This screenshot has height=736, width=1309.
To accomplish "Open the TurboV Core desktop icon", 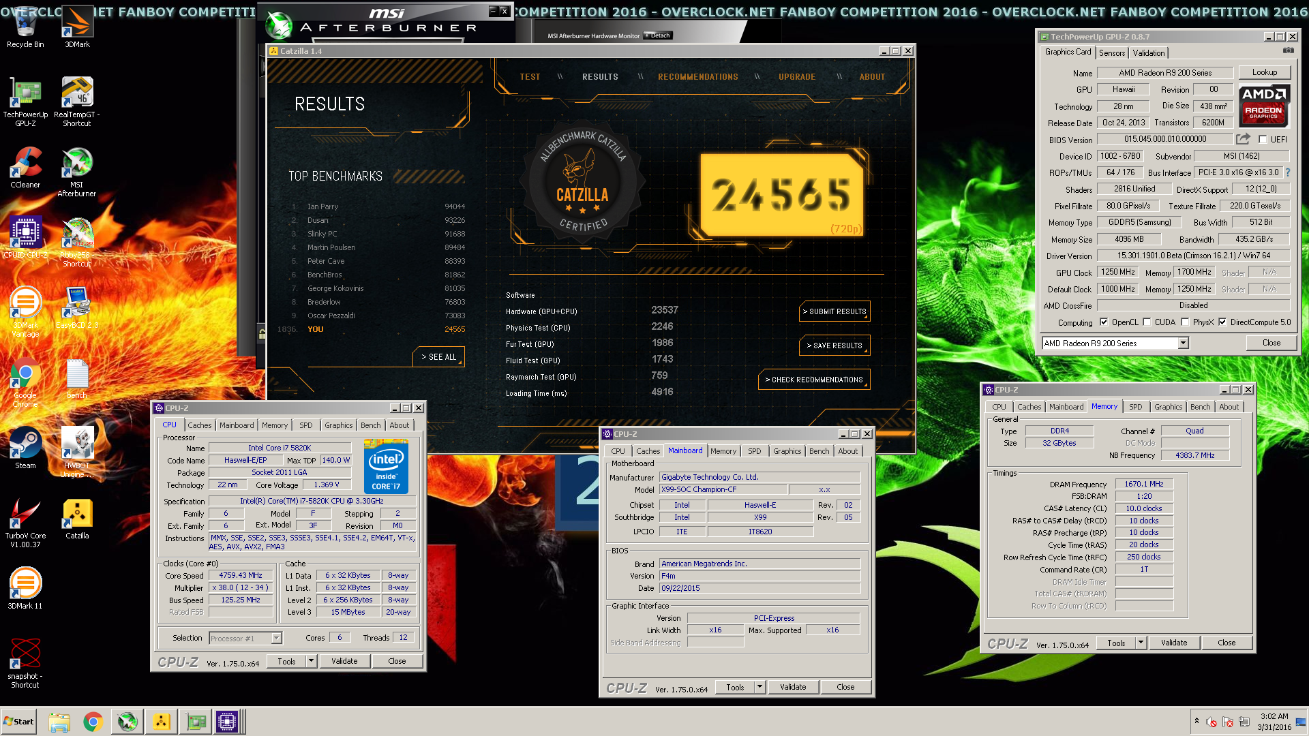I will [x=25, y=523].
